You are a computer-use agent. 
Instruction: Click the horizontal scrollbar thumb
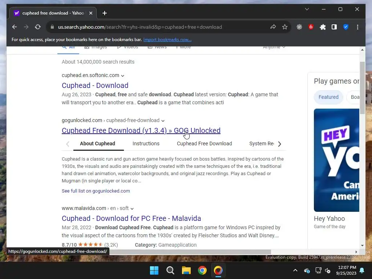click(190, 252)
